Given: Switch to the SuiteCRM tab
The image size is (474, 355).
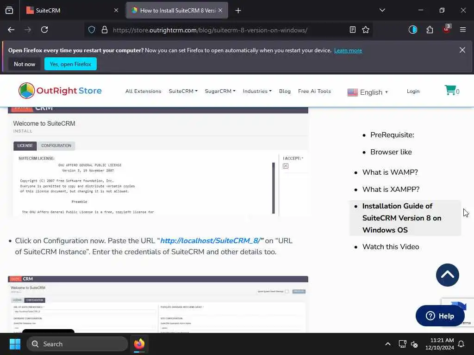Looking at the screenshot, I should click(72, 10).
